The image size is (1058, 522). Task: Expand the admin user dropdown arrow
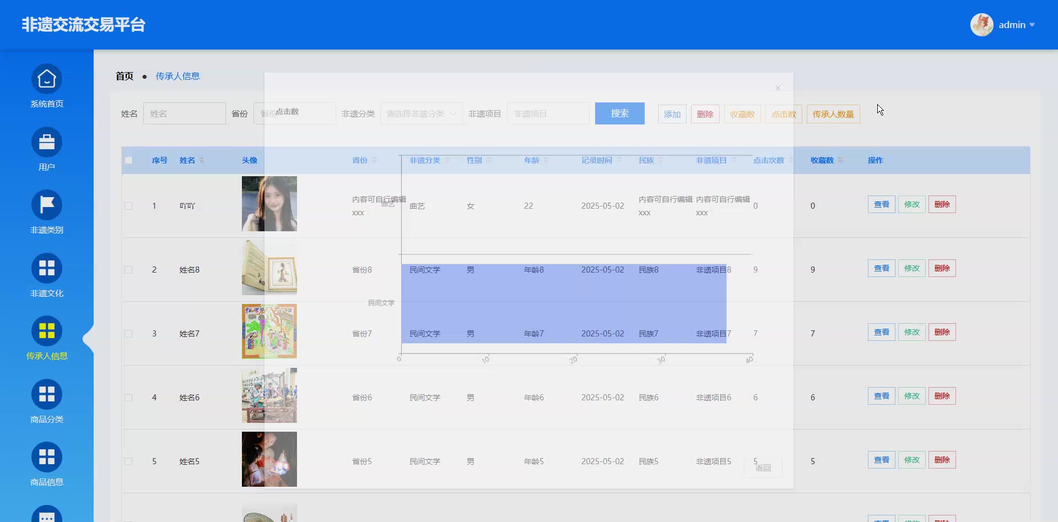(x=1032, y=25)
